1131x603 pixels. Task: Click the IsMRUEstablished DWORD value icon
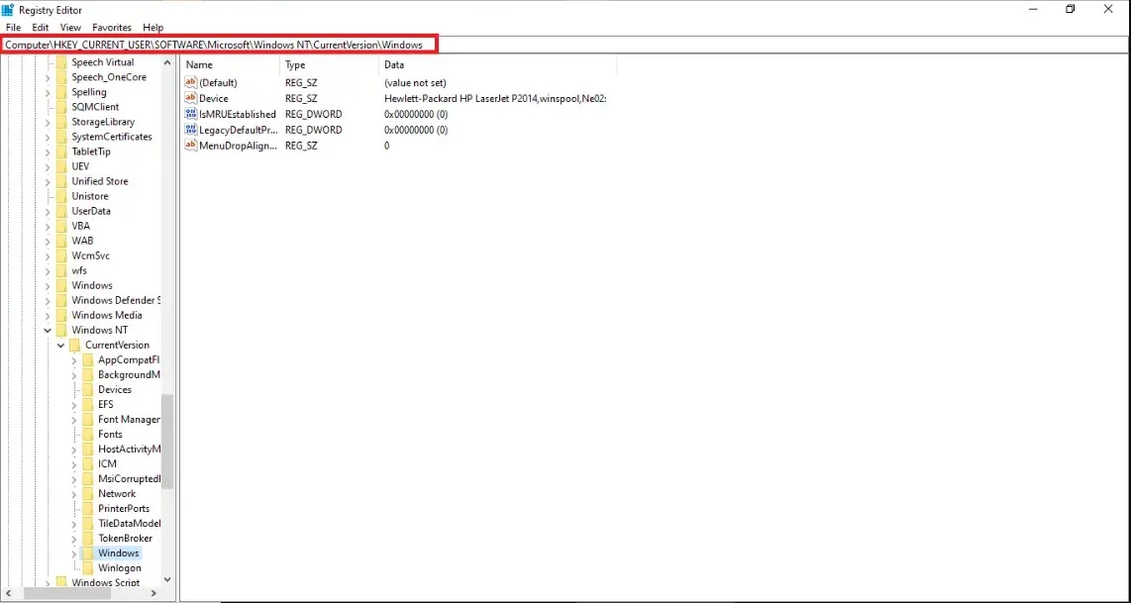pos(191,114)
